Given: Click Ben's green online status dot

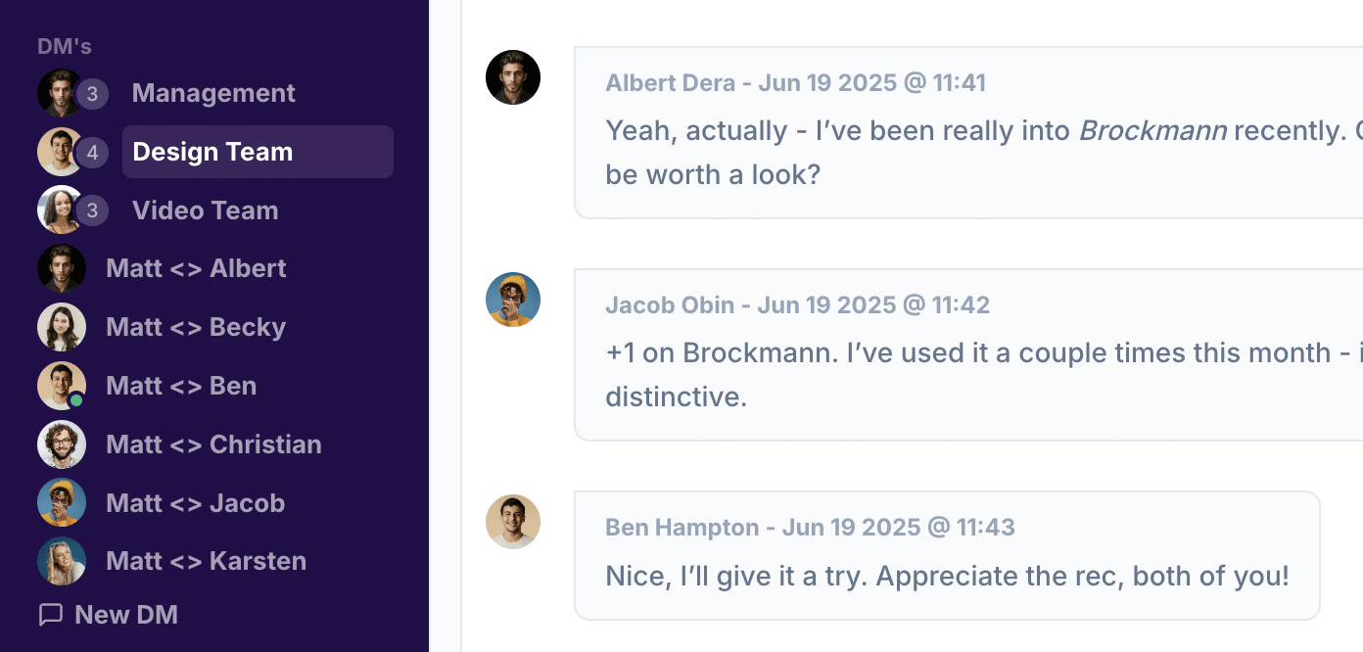Looking at the screenshot, I should pyautogui.click(x=76, y=400).
